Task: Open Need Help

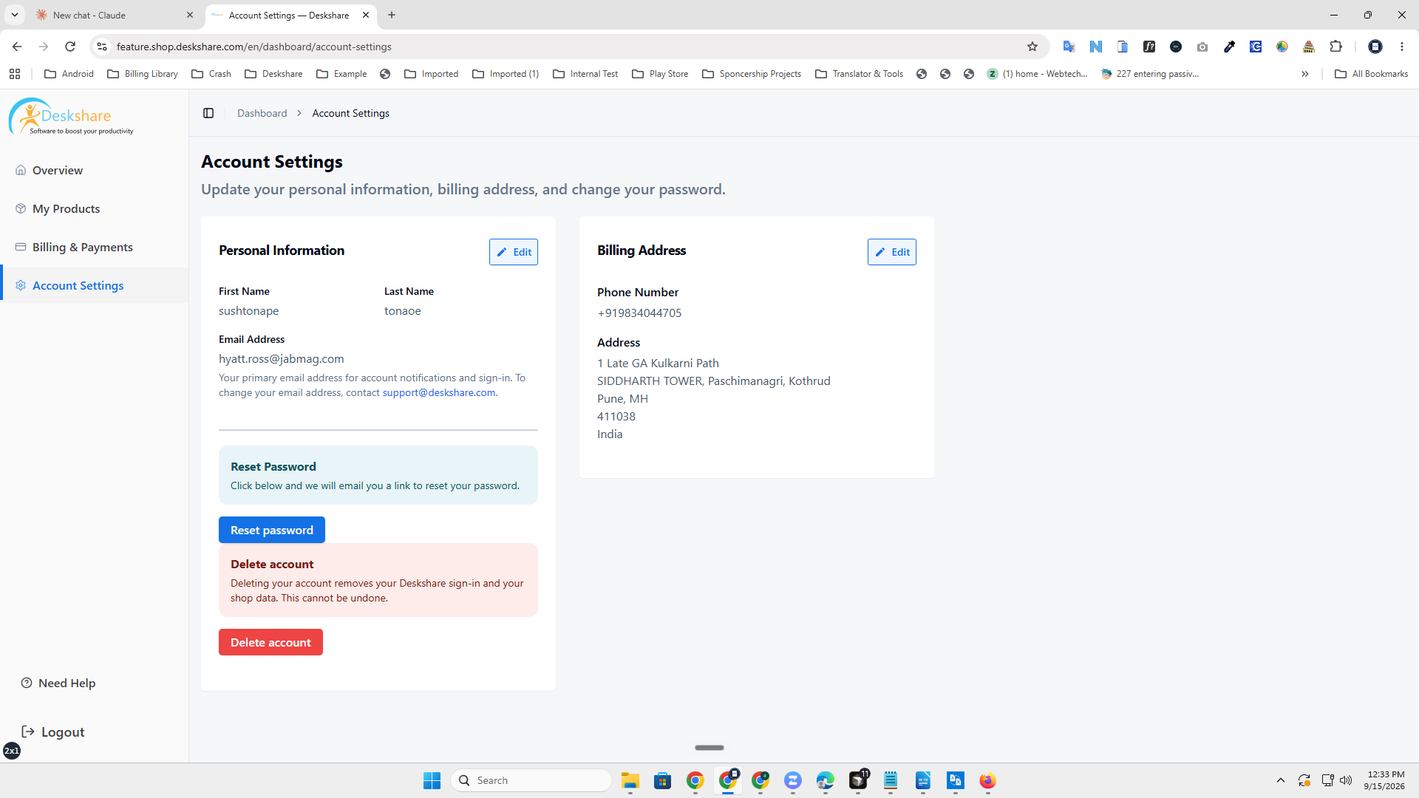Action: coord(59,683)
